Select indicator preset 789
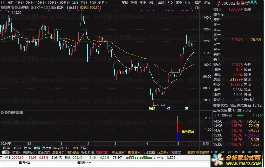This screenshot has height=168, width=265. coord(75,148)
